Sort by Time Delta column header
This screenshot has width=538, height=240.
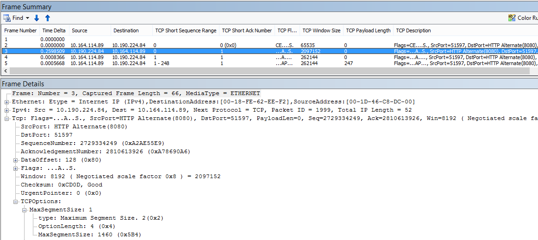pyautogui.click(x=53, y=30)
